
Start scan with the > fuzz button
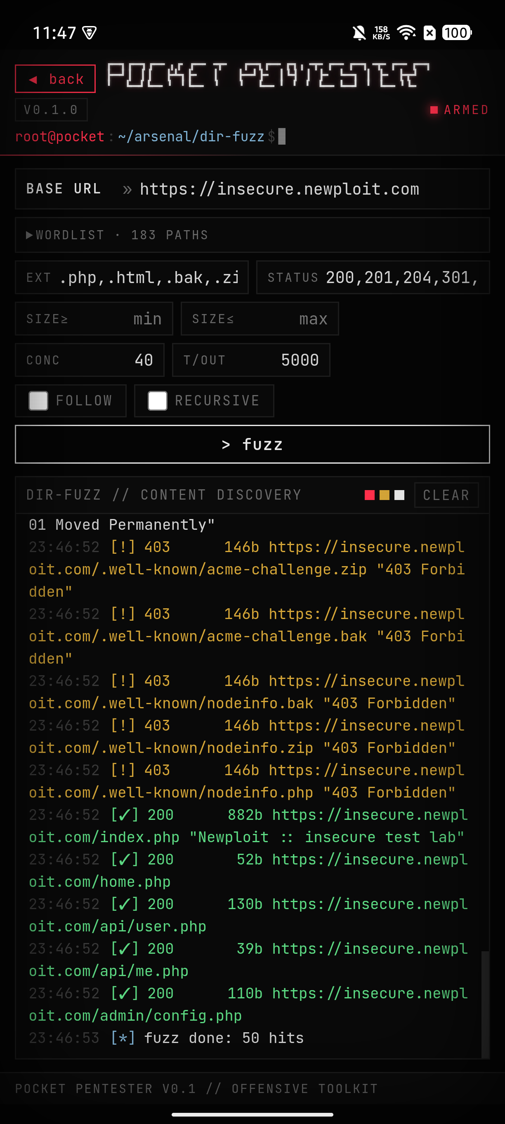point(252,444)
